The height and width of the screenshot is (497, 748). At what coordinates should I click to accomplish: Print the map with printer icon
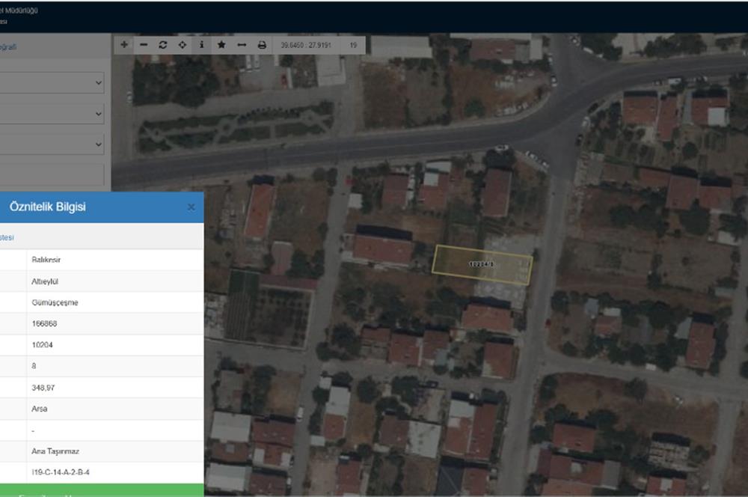coord(262,45)
